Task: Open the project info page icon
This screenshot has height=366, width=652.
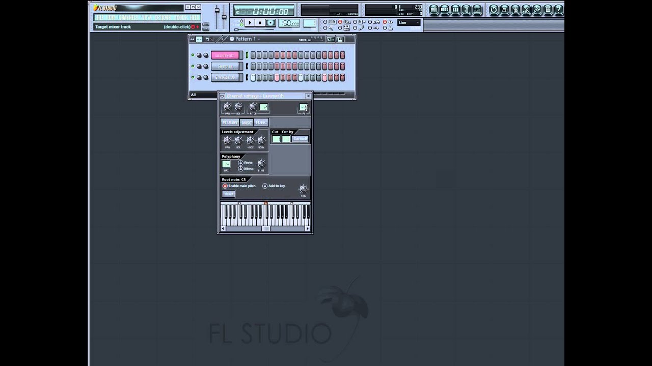Action: pos(548,10)
